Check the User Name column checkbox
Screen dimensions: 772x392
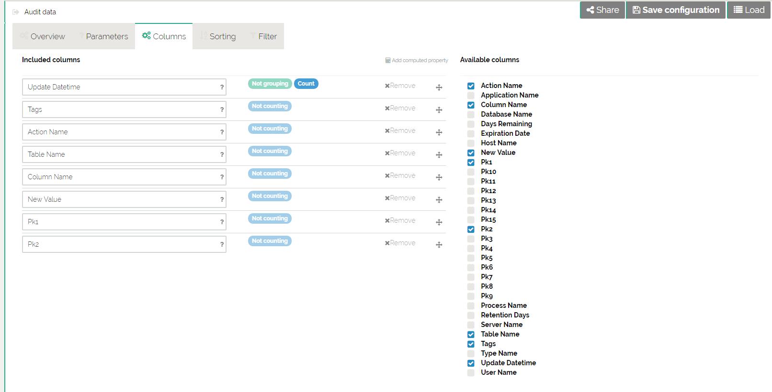[471, 373]
